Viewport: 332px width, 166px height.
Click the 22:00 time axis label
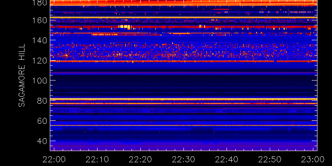coord(54,159)
